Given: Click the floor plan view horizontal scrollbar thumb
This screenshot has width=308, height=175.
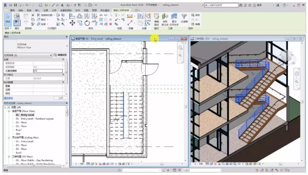Looking at the screenshot, I should point(162,164).
